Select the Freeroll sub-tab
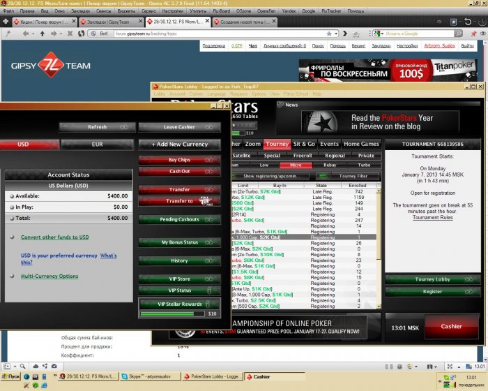This screenshot has width=488, height=391. (303, 156)
